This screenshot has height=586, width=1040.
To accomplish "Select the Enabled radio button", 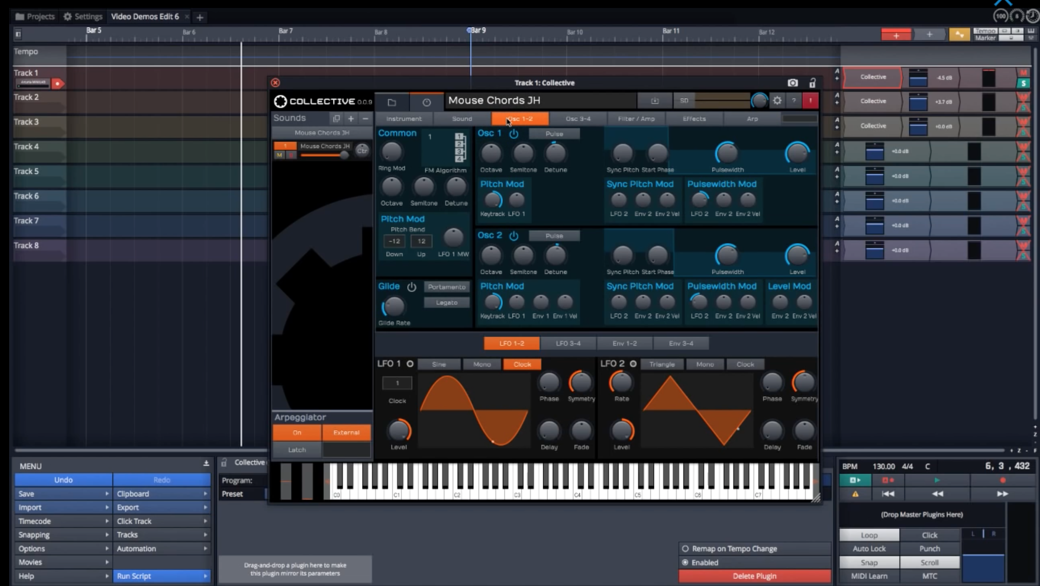I will click(x=685, y=562).
